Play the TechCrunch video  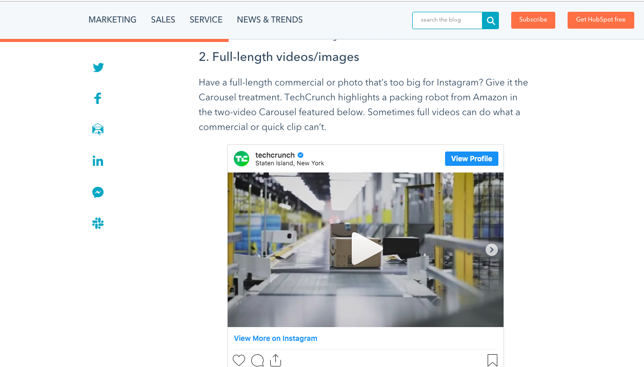(366, 249)
